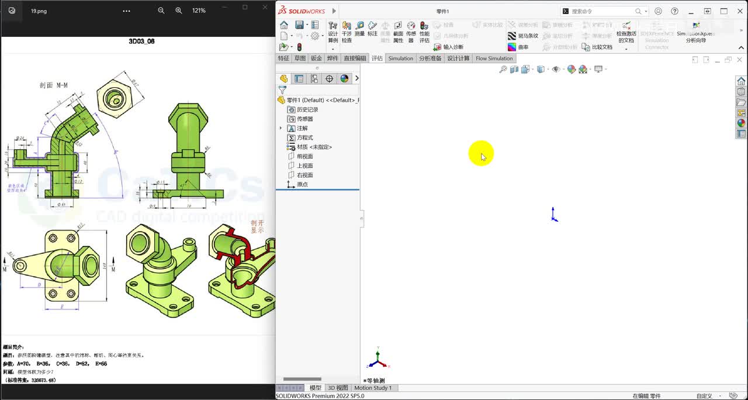Click Import Diagnostics (输入诊断)

(x=449, y=47)
